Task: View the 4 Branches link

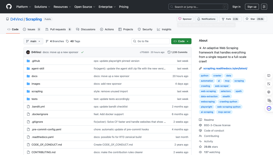Action: pyautogui.click(x=55, y=41)
